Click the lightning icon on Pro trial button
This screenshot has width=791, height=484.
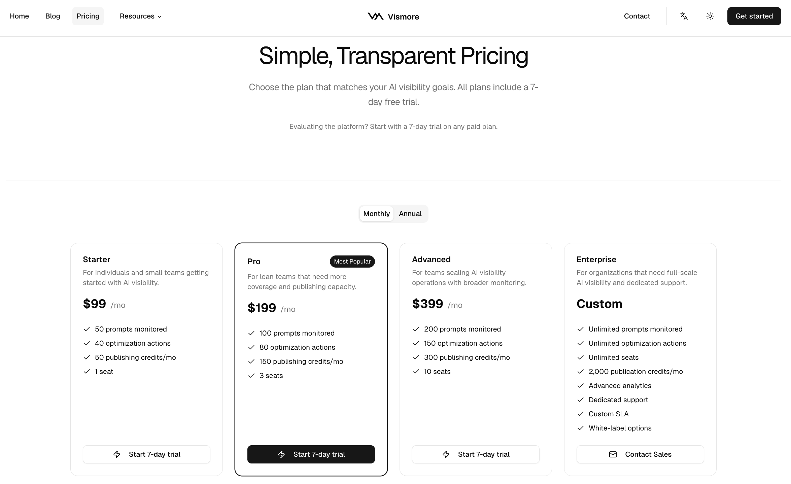pos(281,454)
